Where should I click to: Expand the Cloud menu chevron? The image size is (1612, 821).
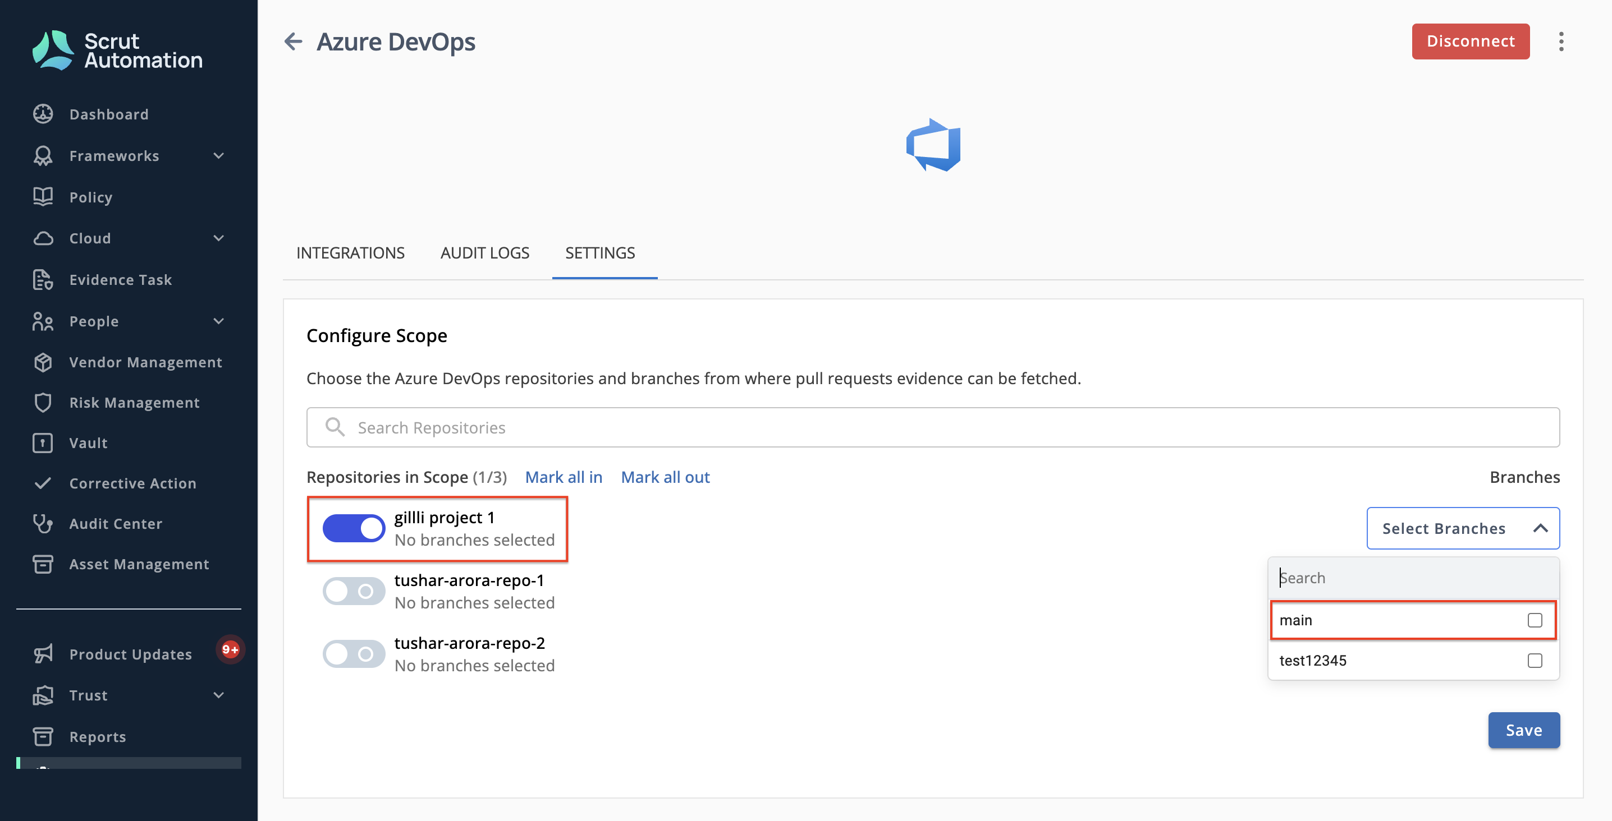click(218, 238)
